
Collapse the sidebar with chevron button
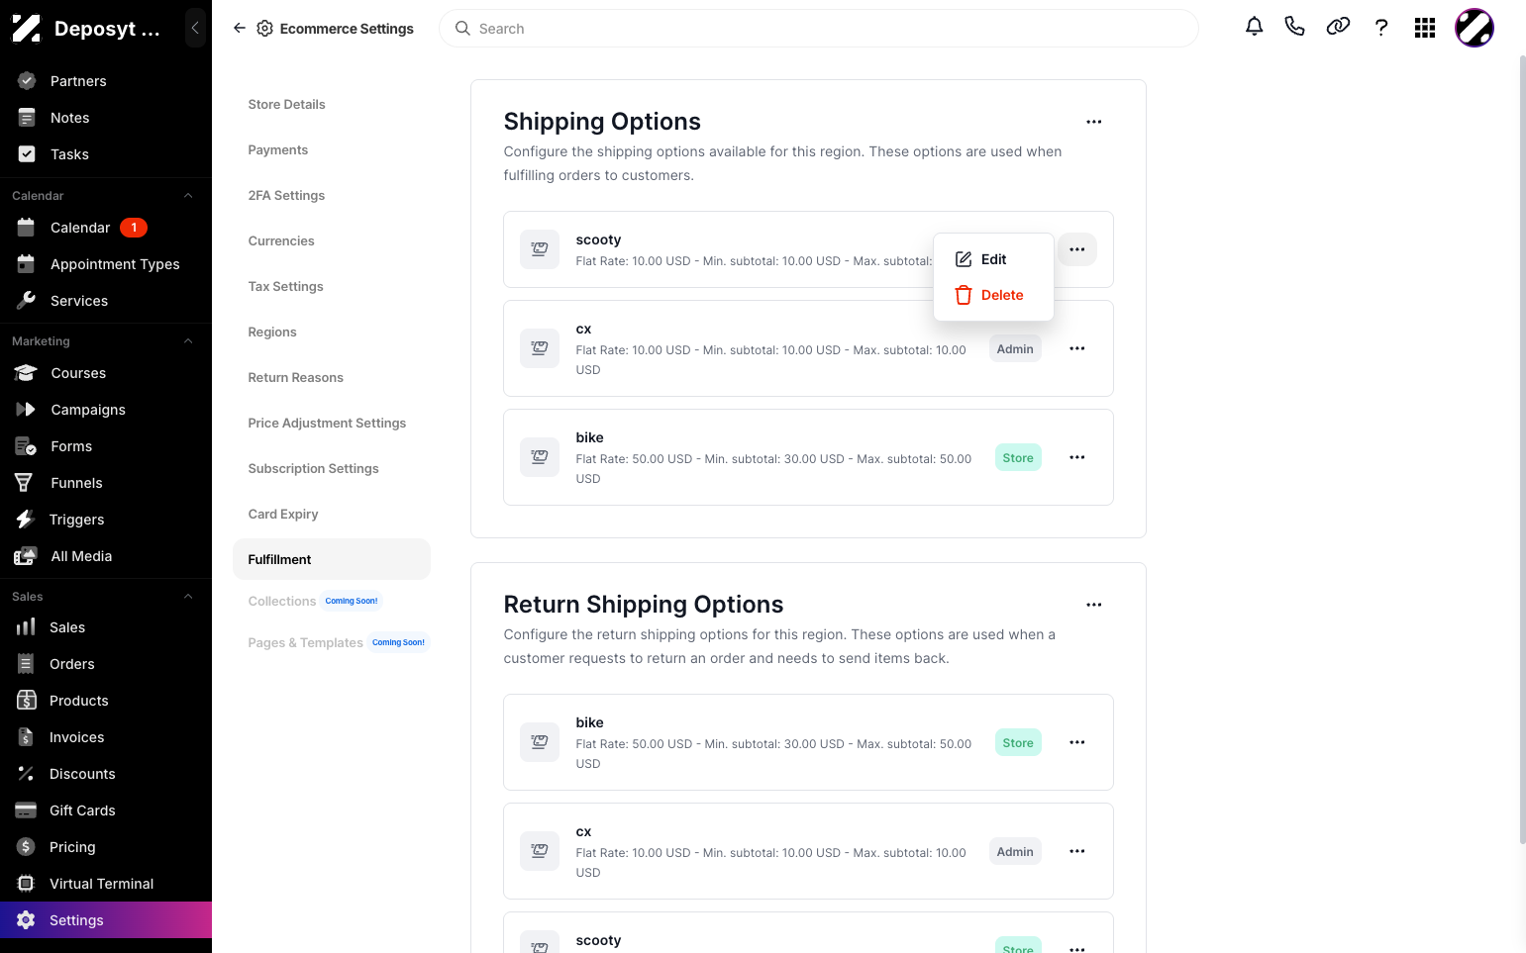pos(195,28)
